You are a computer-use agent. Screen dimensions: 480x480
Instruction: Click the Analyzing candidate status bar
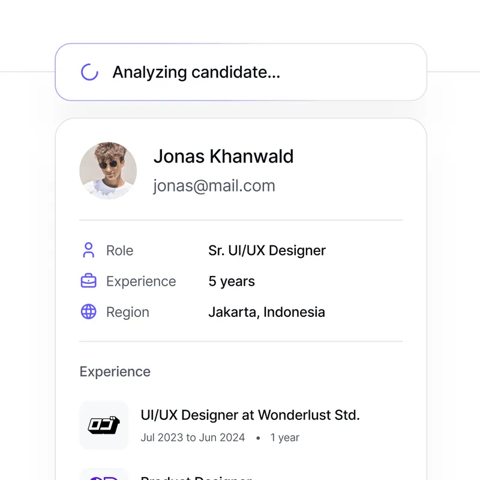(241, 72)
